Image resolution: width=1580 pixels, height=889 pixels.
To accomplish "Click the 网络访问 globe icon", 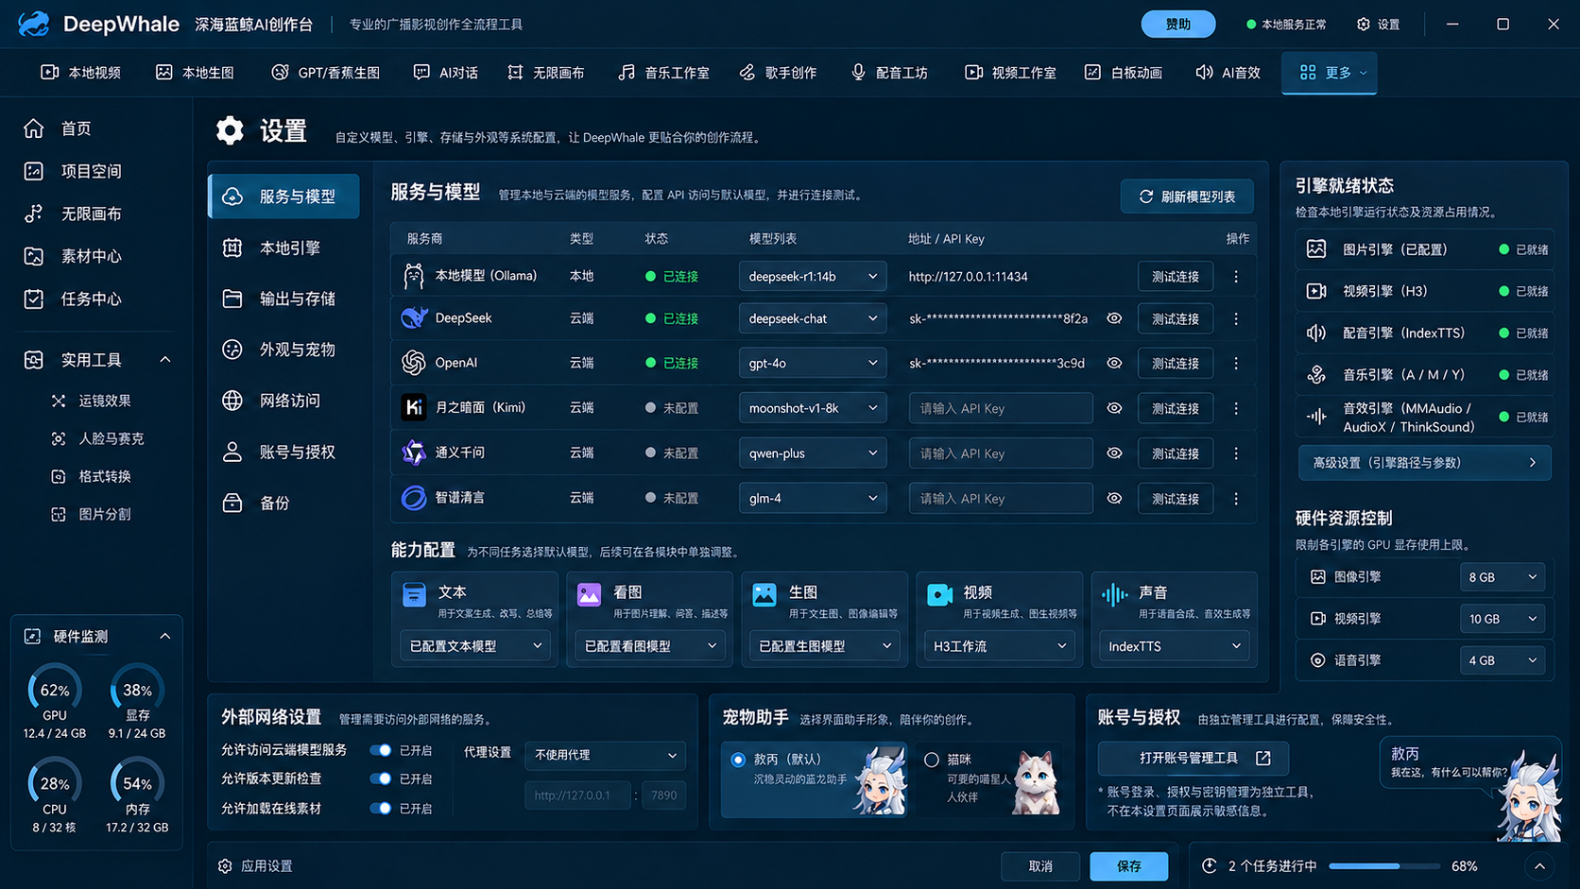I will tap(232, 401).
